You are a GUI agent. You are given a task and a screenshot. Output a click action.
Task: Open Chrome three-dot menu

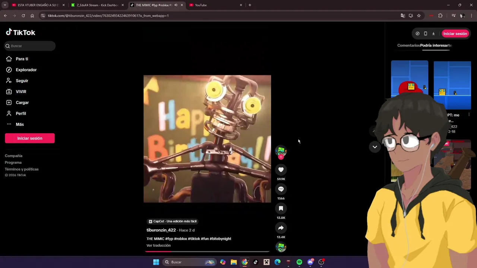point(472,16)
